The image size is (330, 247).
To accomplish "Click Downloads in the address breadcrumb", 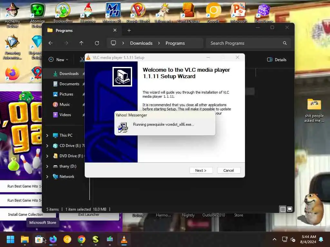I will (x=141, y=43).
